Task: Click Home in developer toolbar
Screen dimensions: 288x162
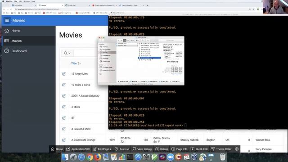Action: pyautogui.click(x=57, y=149)
